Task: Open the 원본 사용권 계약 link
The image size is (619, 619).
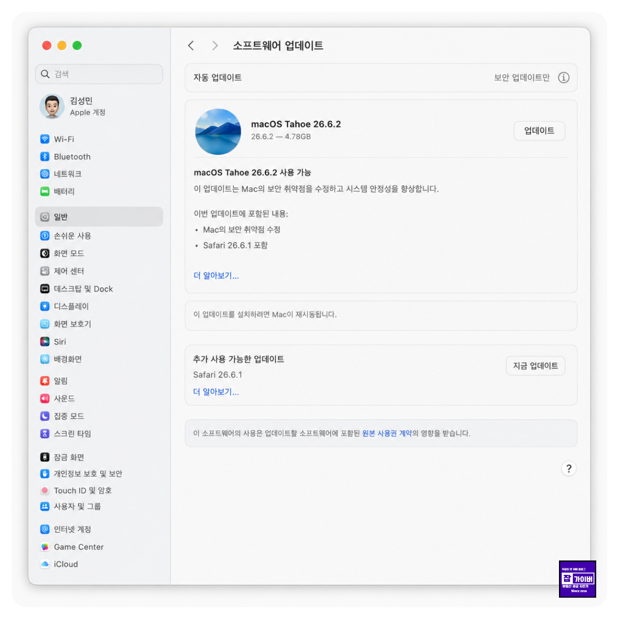Action: click(387, 433)
